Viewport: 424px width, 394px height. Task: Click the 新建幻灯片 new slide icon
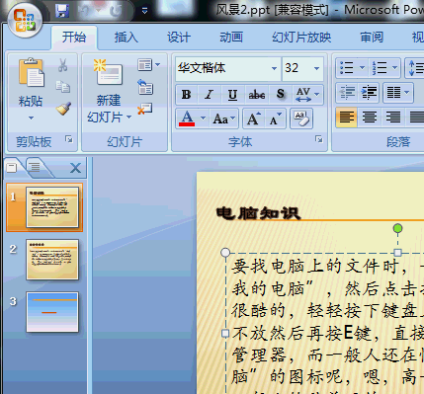click(x=108, y=72)
